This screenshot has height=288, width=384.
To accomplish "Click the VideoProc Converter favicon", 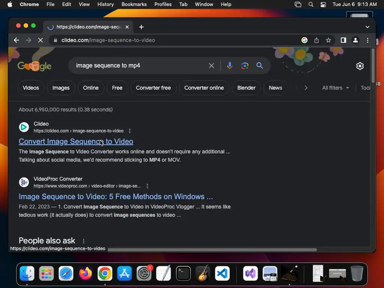I will pos(24,182).
